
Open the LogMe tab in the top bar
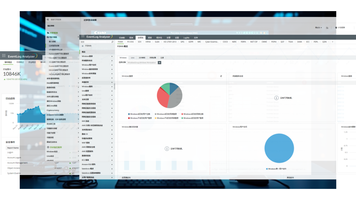[186, 37]
